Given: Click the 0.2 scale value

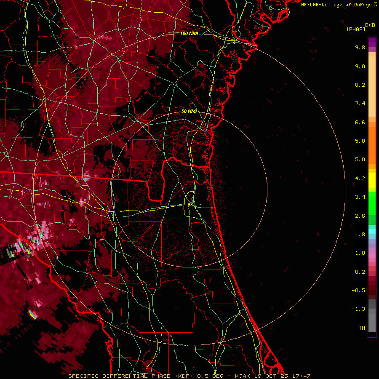Looking at the screenshot, I should tap(360, 272).
